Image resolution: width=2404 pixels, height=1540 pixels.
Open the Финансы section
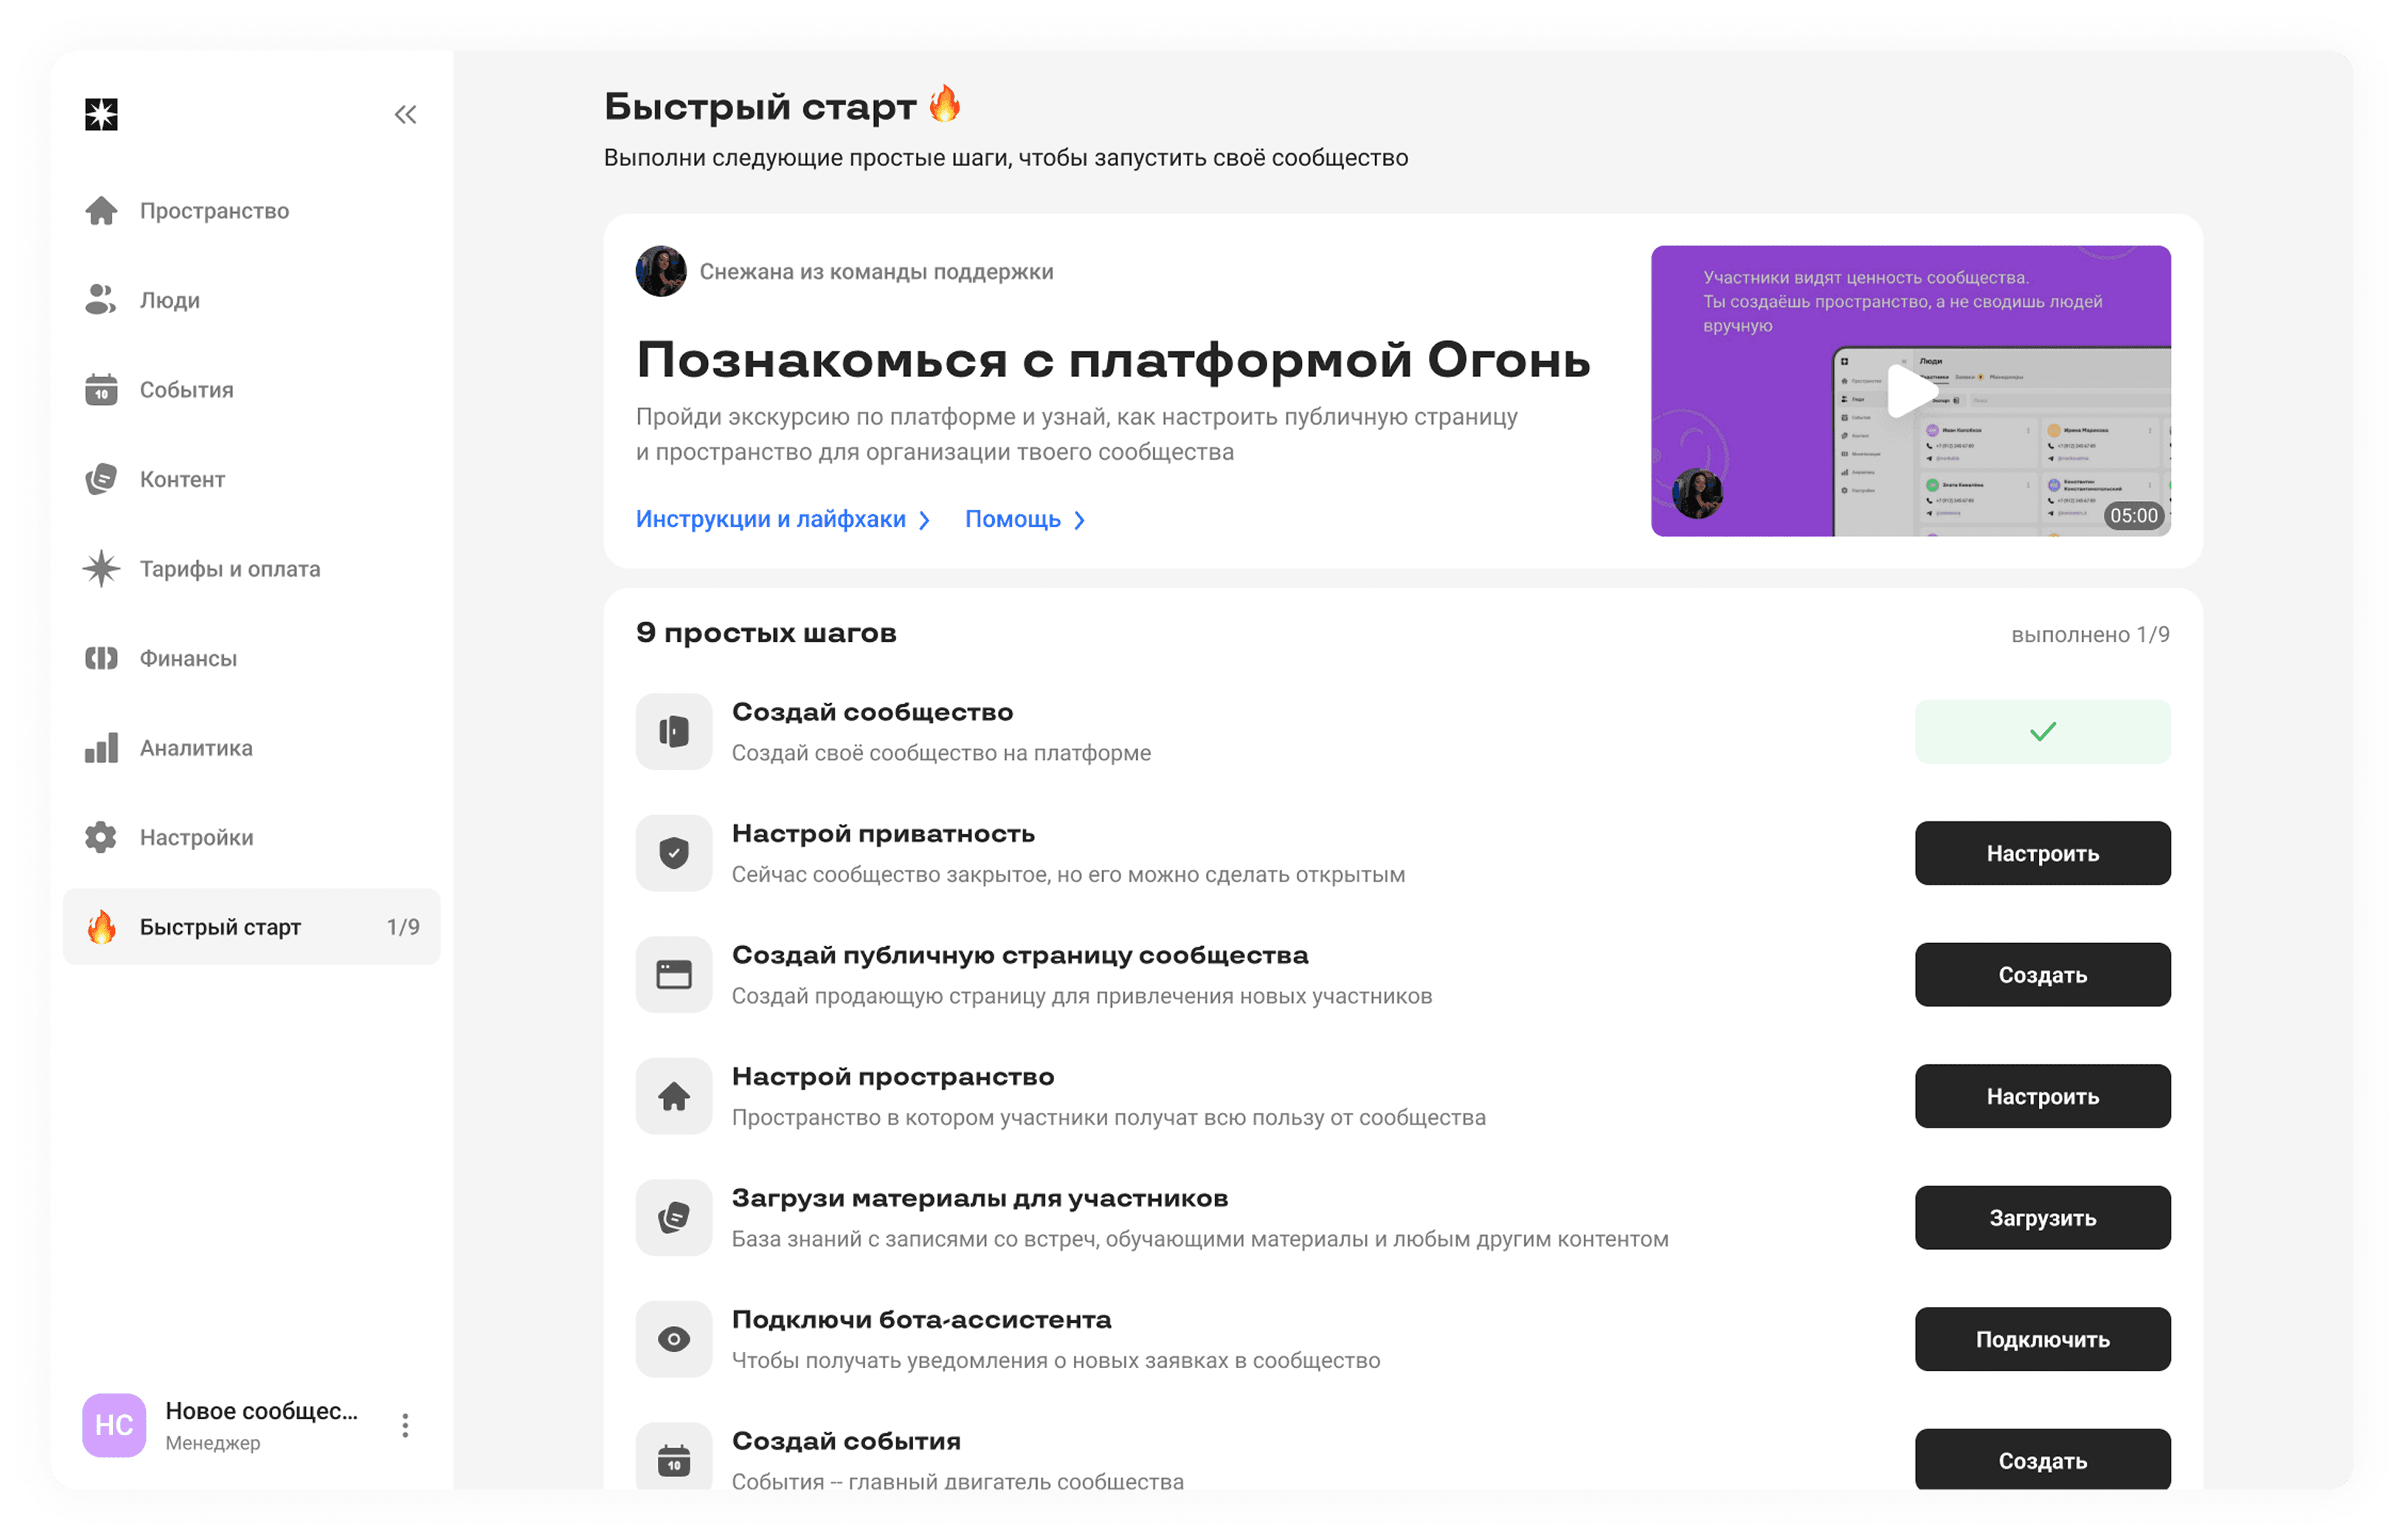tap(187, 658)
